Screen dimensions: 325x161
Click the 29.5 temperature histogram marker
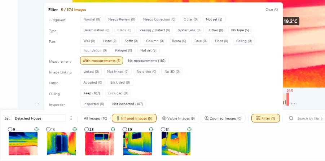coord(288,99)
